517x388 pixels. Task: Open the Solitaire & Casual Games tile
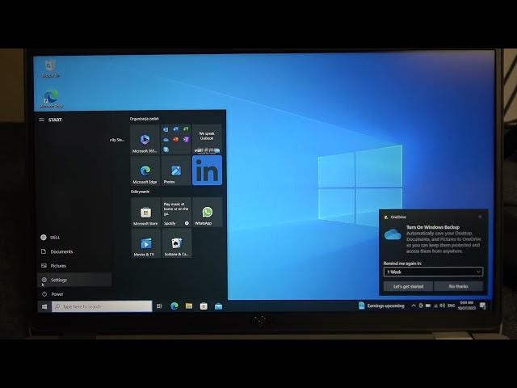click(x=176, y=243)
